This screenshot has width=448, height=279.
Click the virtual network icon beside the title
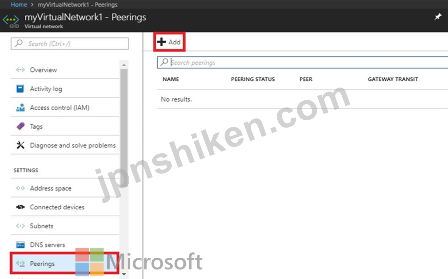point(11,20)
